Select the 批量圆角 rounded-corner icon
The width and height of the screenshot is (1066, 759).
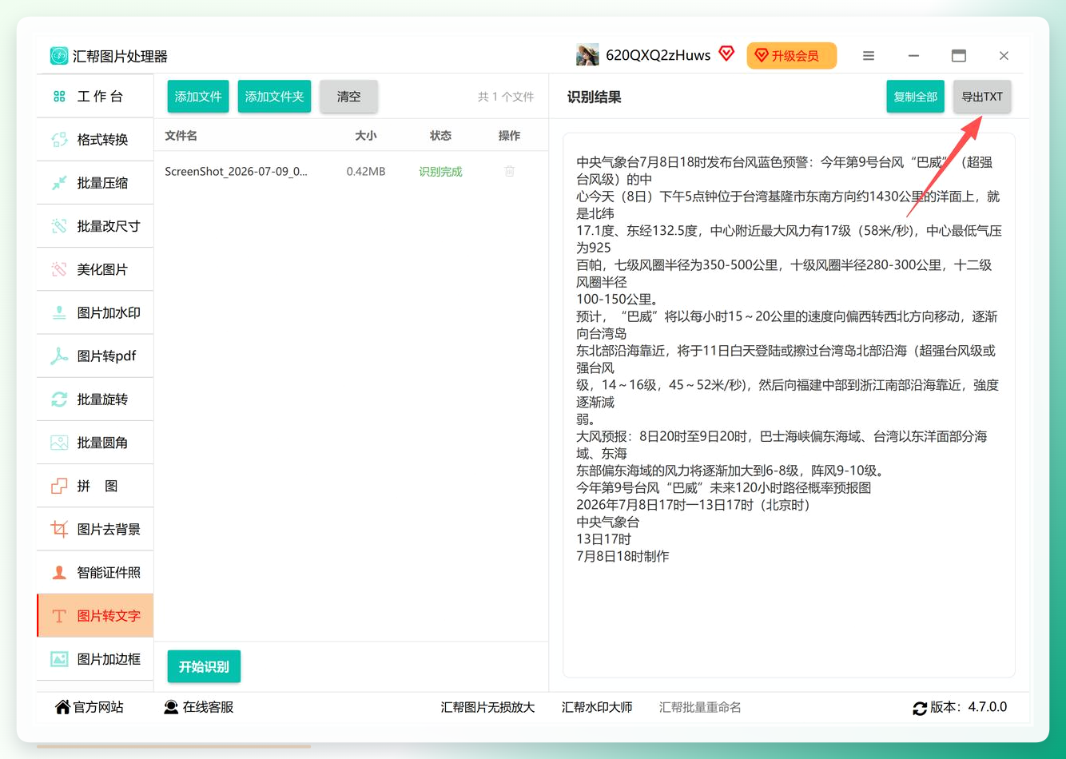coord(59,443)
